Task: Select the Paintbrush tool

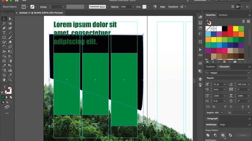Action: 10,38
